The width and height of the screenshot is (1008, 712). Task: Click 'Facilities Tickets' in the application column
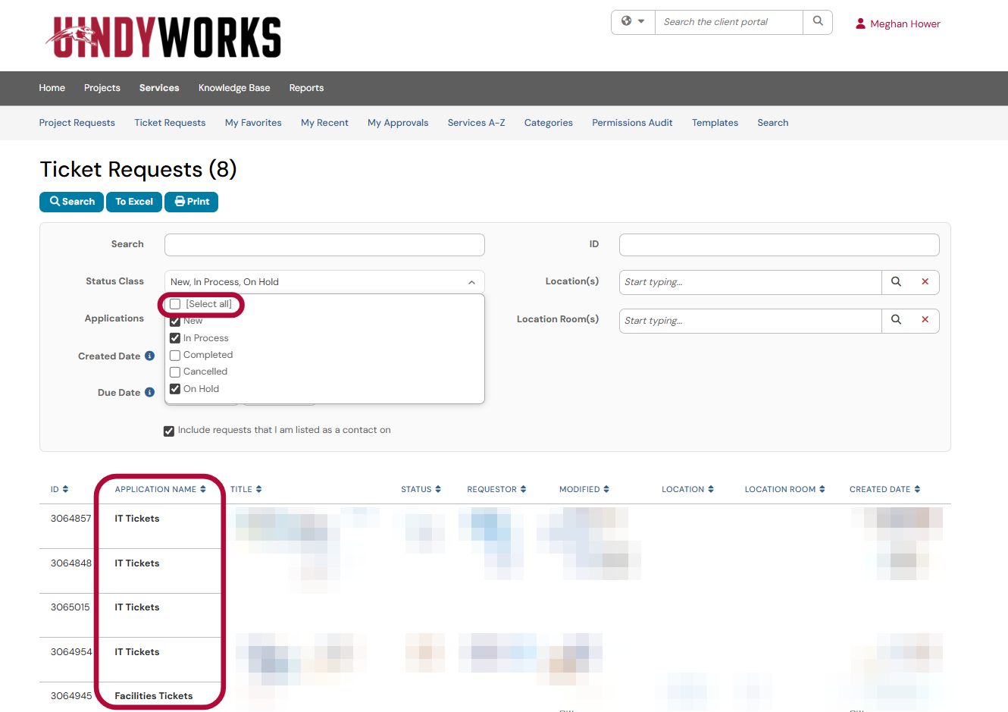154,696
